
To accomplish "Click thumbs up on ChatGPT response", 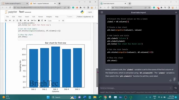I will pos(170,80).
